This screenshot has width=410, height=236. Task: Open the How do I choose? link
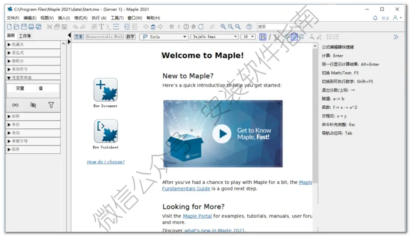click(106, 162)
